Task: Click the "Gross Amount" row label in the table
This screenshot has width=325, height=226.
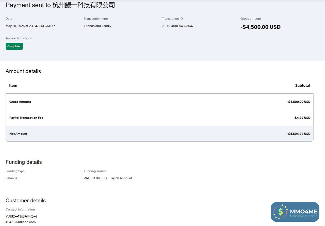Action: [20, 102]
